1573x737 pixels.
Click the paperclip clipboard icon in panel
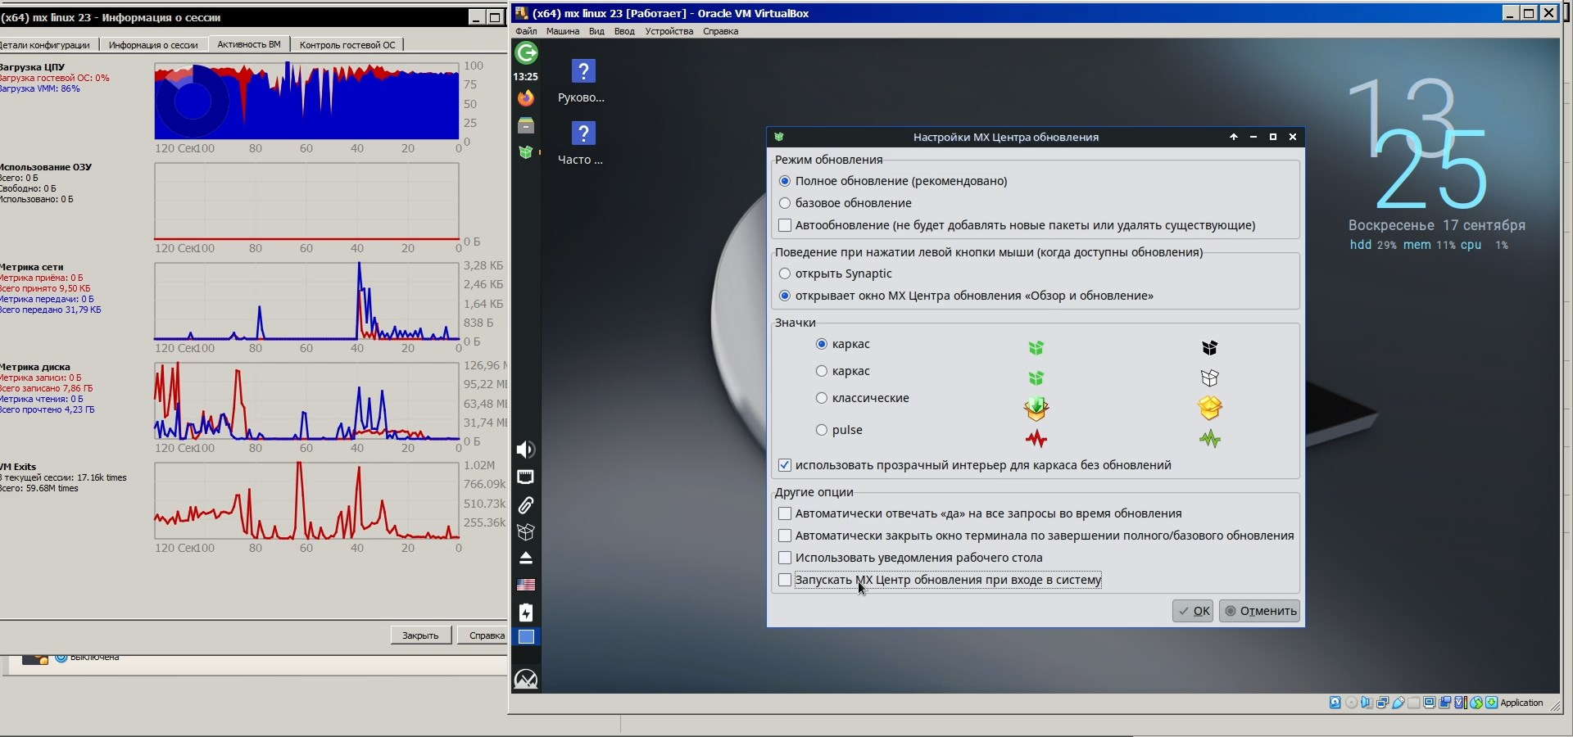click(x=525, y=504)
